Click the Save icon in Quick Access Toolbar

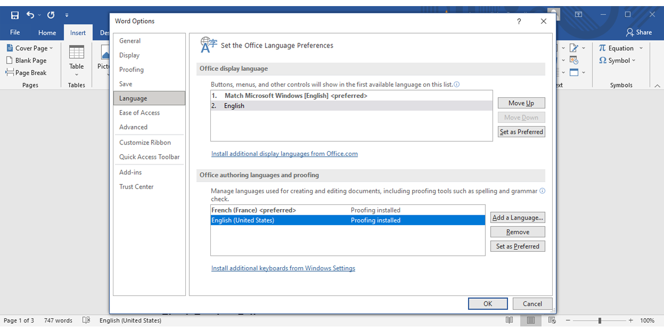pyautogui.click(x=14, y=15)
